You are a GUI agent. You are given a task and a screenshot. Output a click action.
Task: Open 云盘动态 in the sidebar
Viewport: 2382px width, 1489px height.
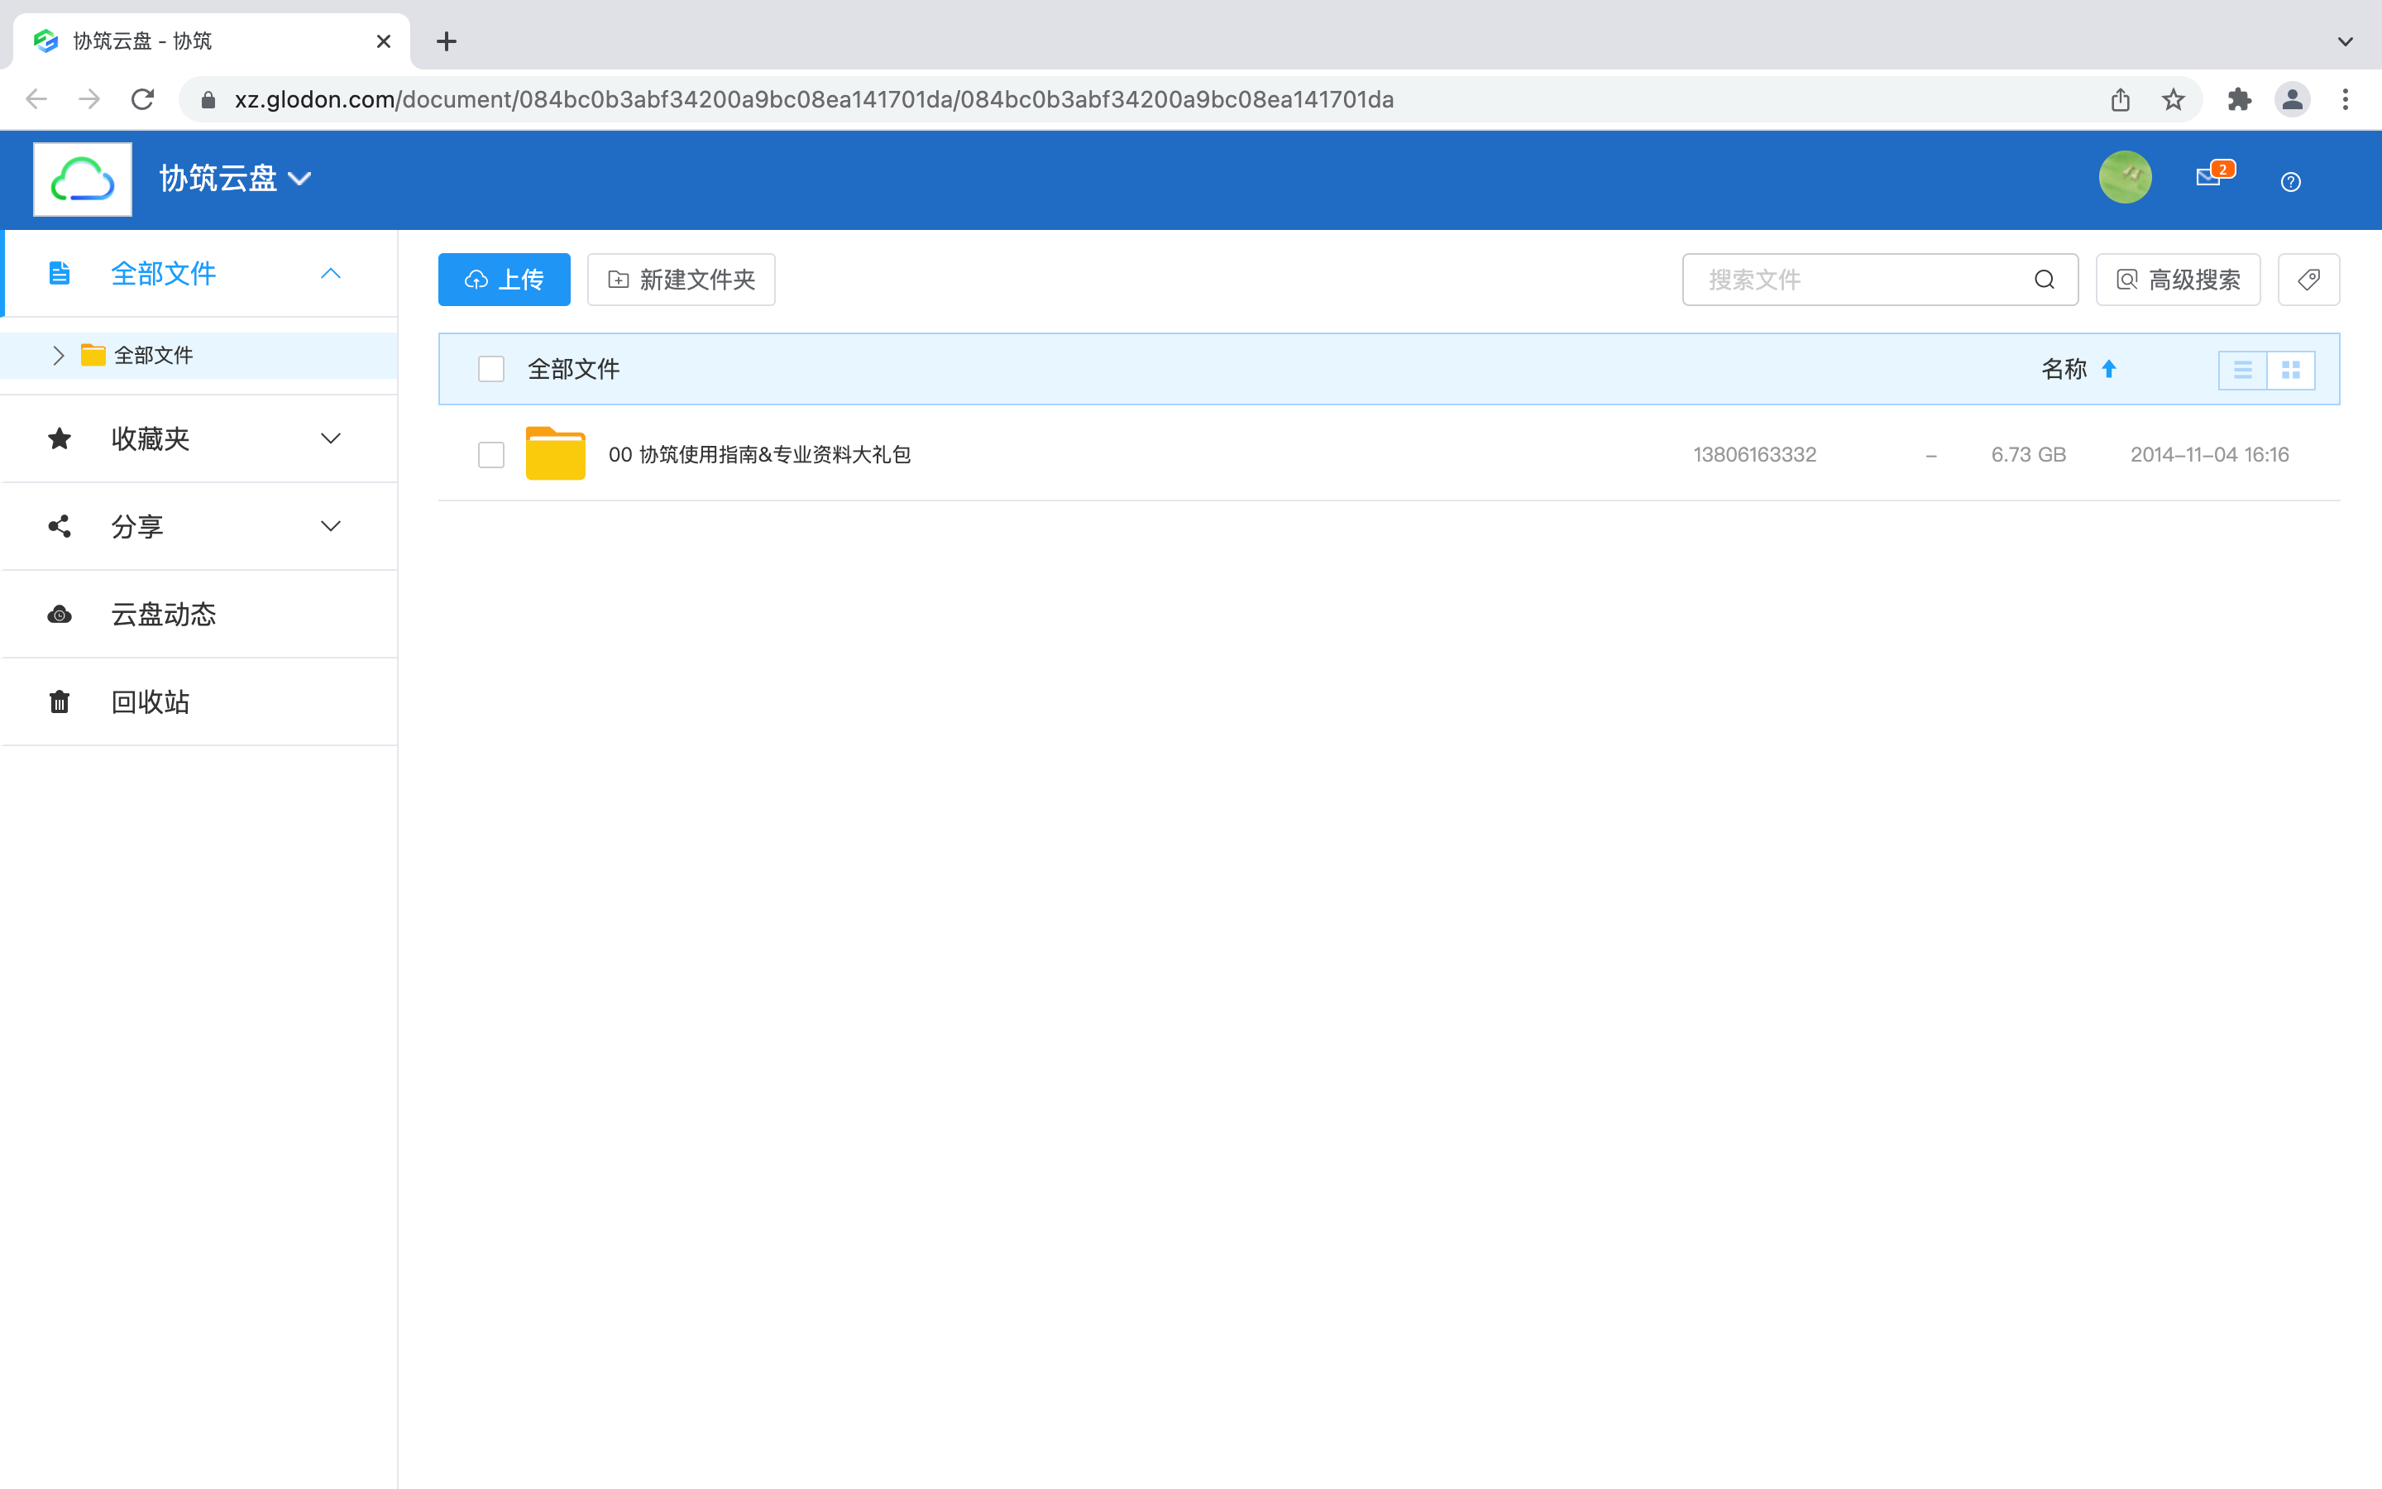pyautogui.click(x=164, y=615)
